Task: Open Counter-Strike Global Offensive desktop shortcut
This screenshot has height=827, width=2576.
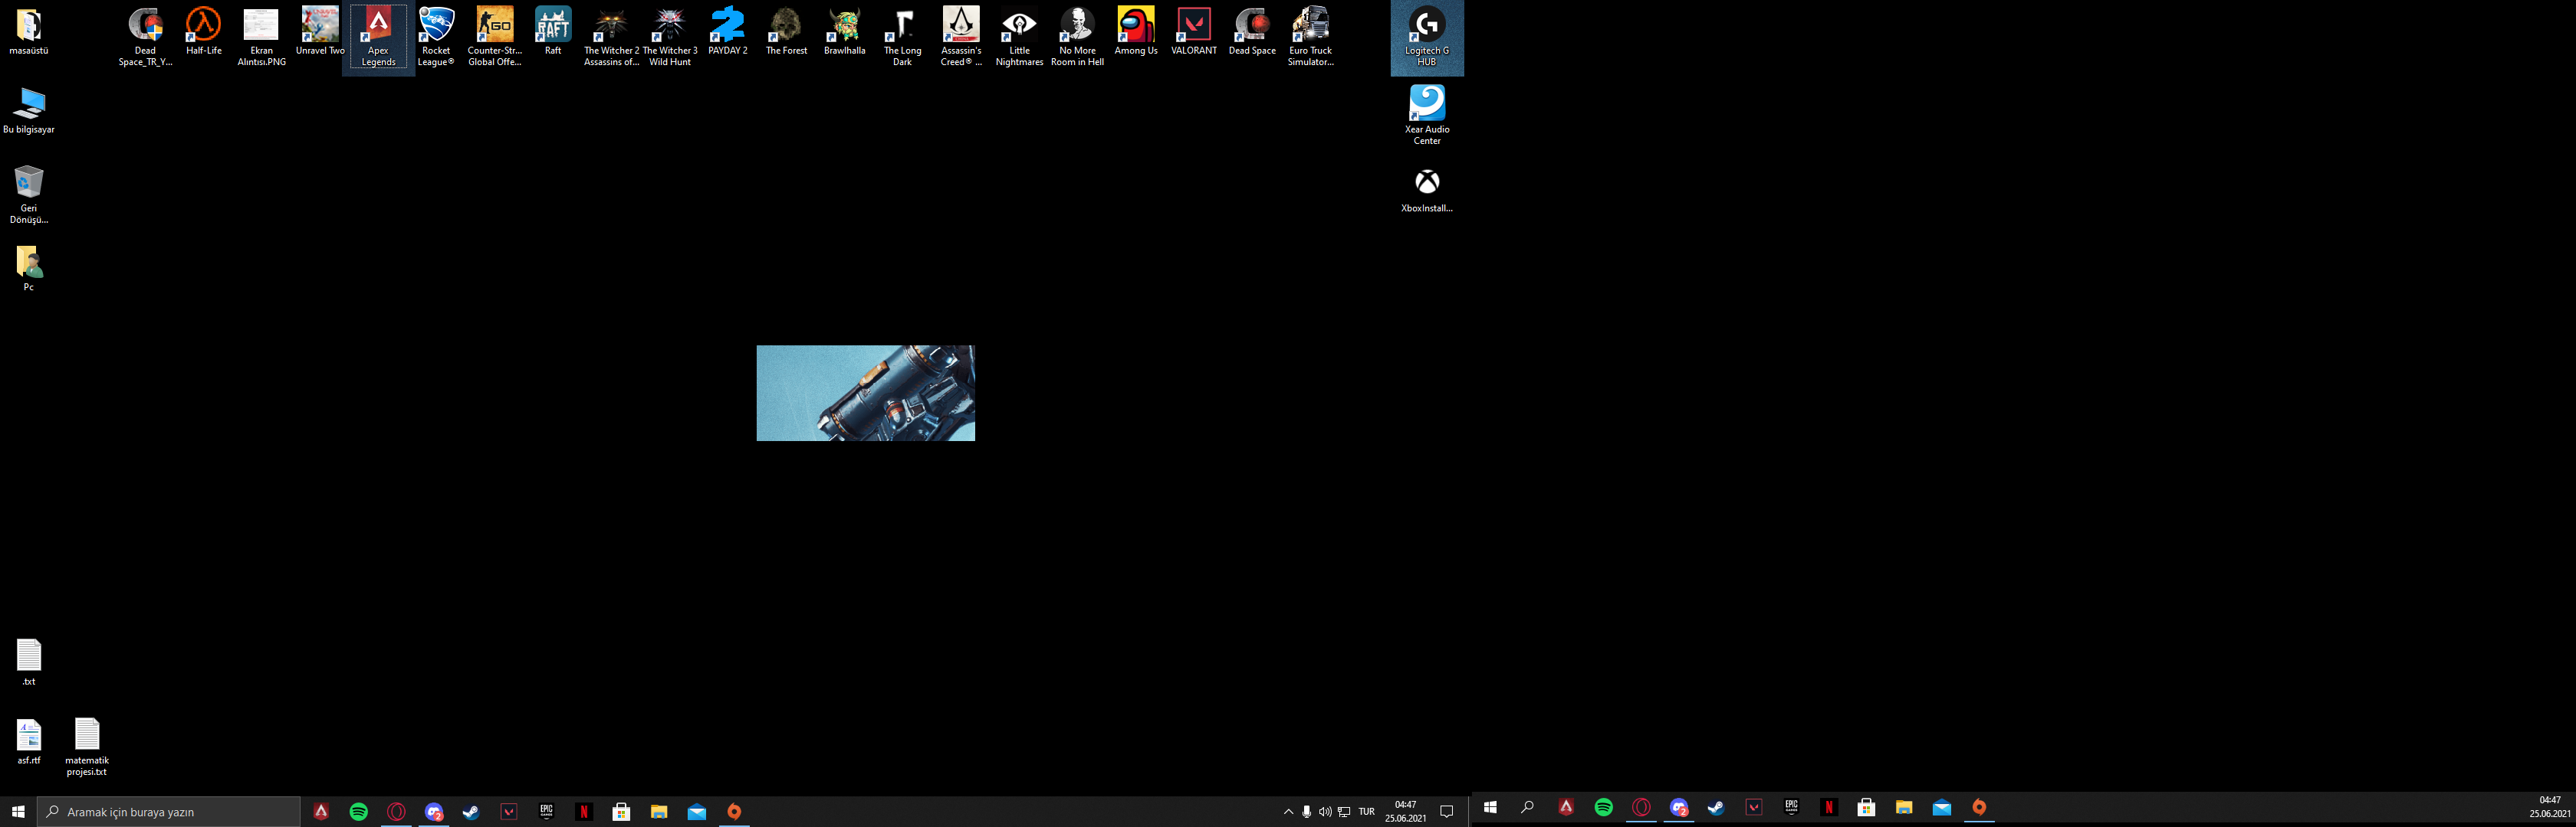Action: coord(494,25)
